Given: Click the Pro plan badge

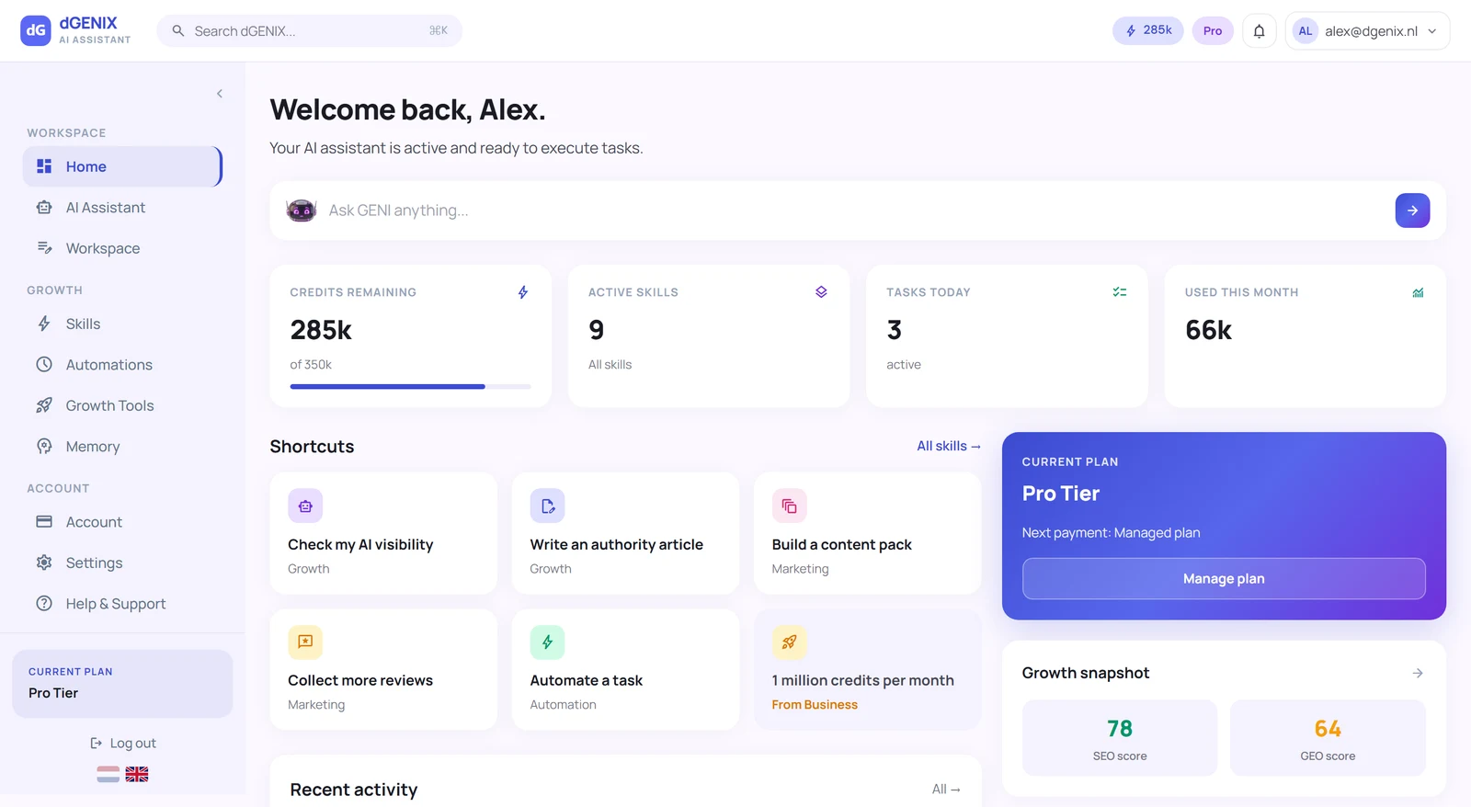Looking at the screenshot, I should [1213, 31].
